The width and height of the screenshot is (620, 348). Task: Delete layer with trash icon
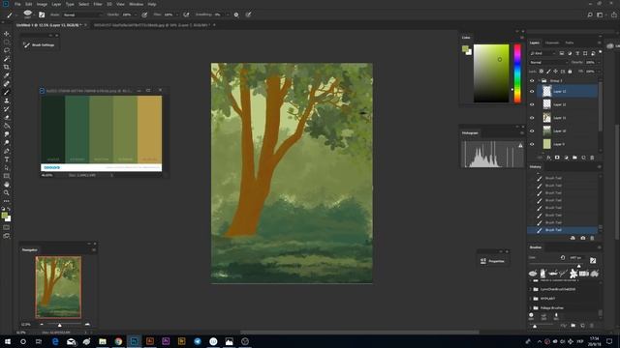click(592, 158)
